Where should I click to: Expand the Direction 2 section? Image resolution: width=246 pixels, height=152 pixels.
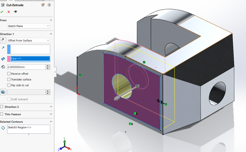[x=51, y=107]
